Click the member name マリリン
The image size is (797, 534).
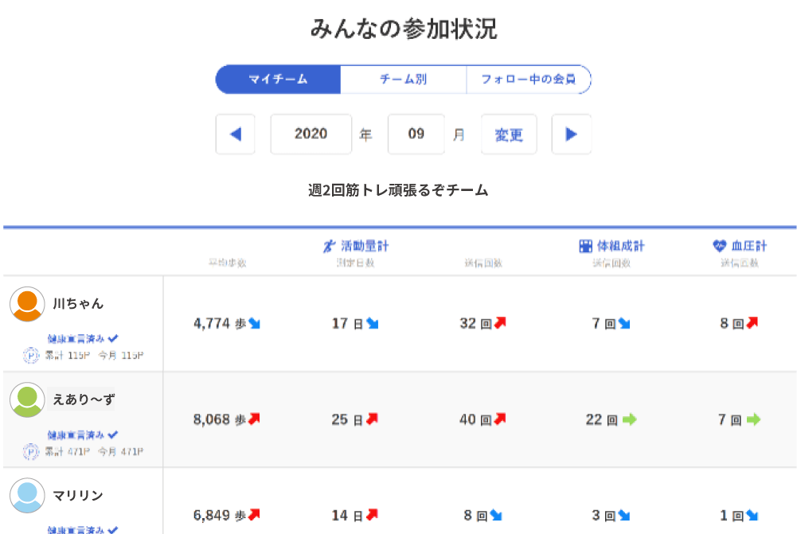tap(78, 495)
